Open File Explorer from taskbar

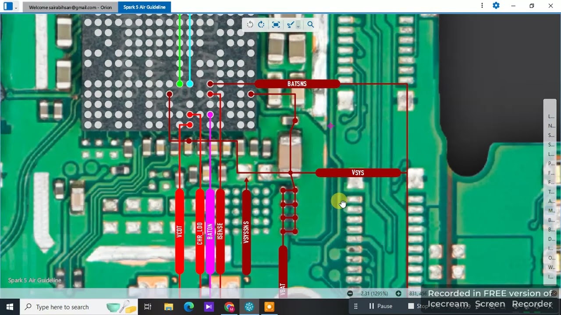pos(168,307)
